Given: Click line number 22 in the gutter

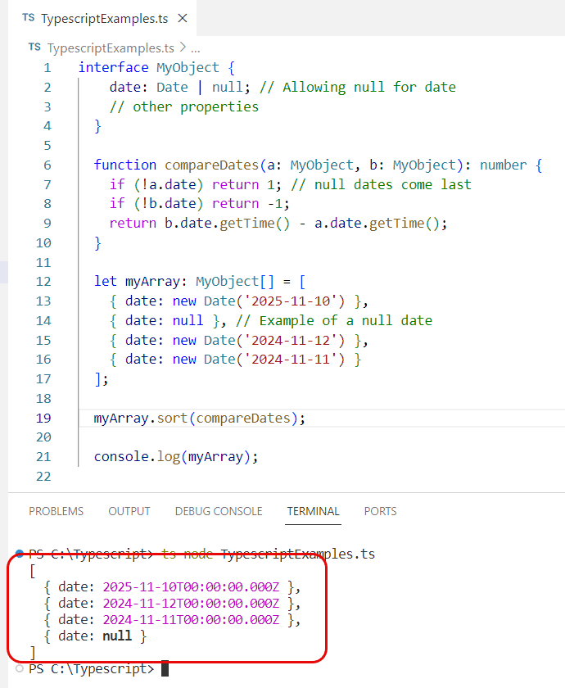Looking at the screenshot, I should (x=43, y=477).
